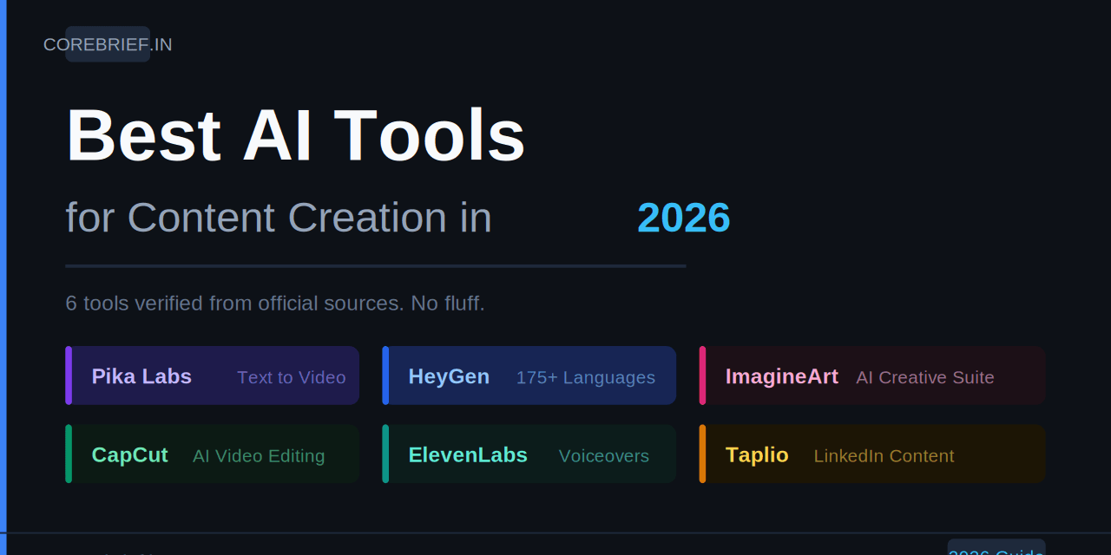This screenshot has height=555, width=1111.
Task: Click the highlighted 2026 year text
Action: tap(684, 219)
